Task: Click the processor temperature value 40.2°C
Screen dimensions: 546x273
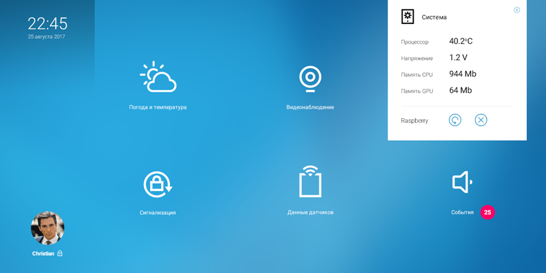Action: [461, 41]
